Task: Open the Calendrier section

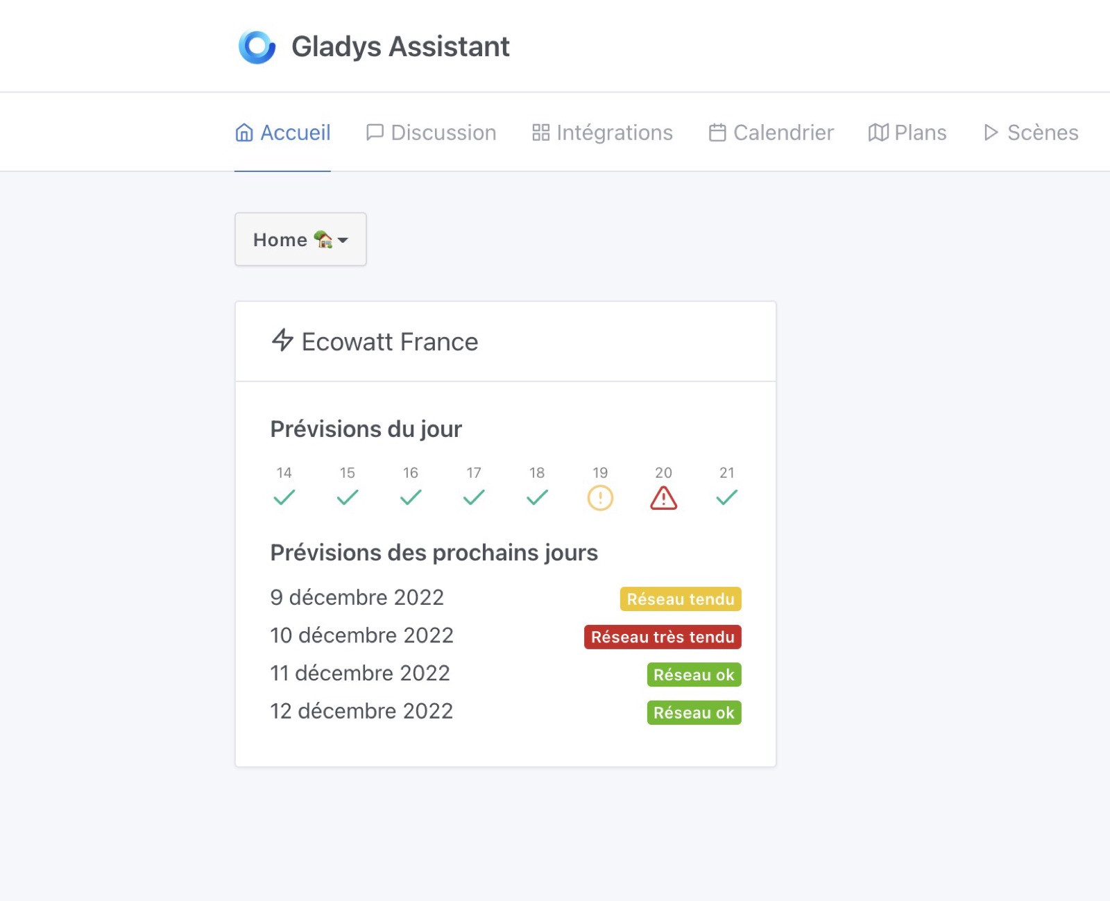Action: (x=783, y=132)
